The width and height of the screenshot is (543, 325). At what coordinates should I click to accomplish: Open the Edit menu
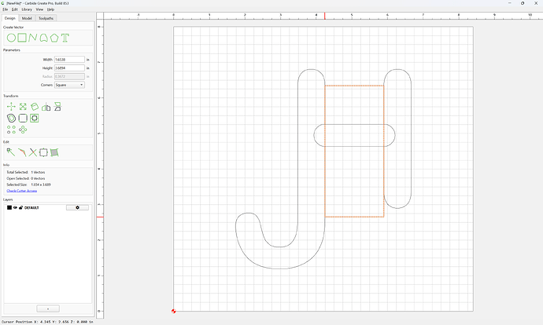tap(14, 9)
